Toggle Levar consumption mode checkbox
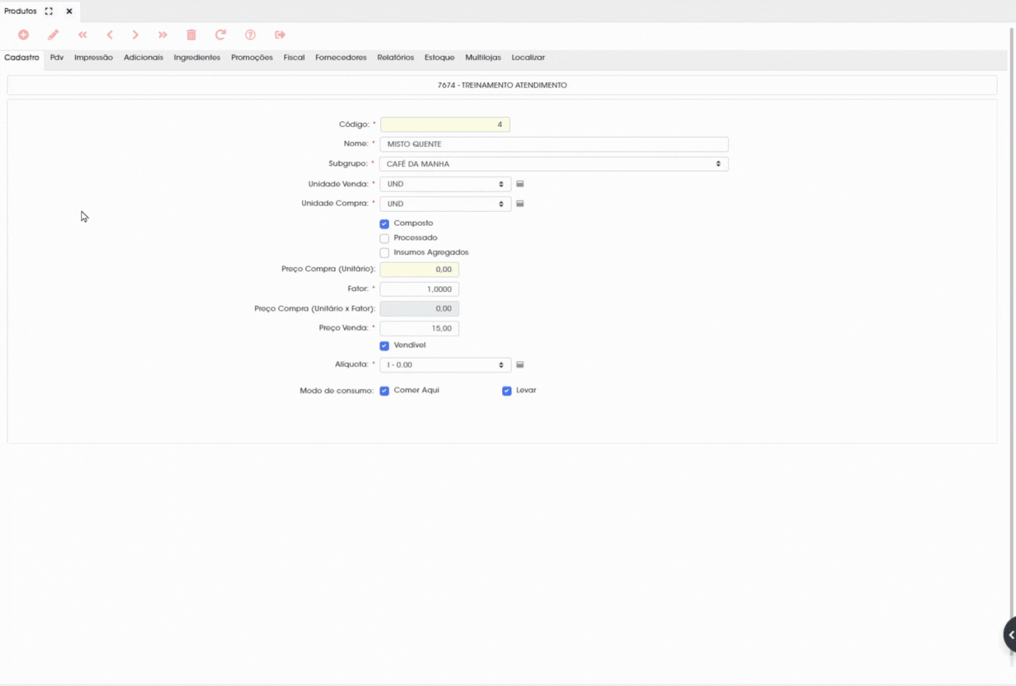 coord(507,391)
